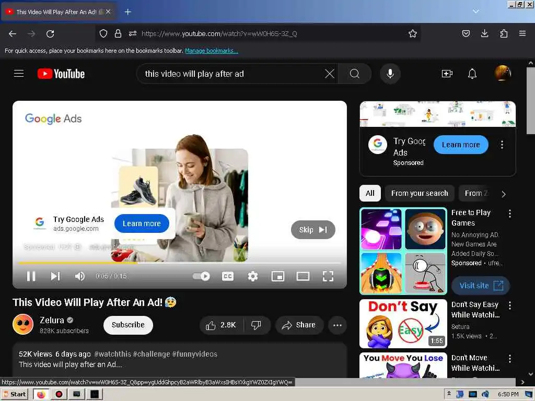Click Manage bookmarks link

tap(211, 51)
